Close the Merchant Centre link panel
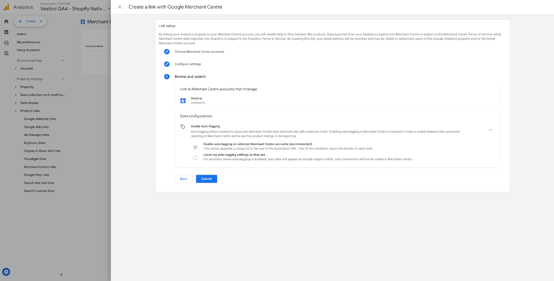 click(119, 7)
